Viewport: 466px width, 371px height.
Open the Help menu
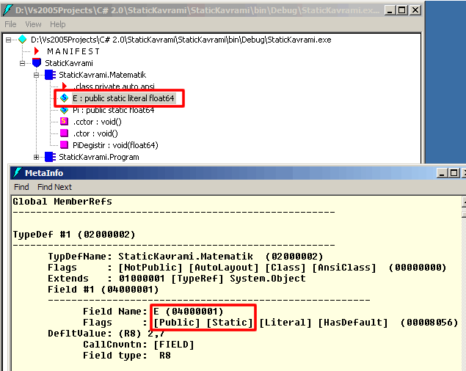pyautogui.click(x=58, y=24)
